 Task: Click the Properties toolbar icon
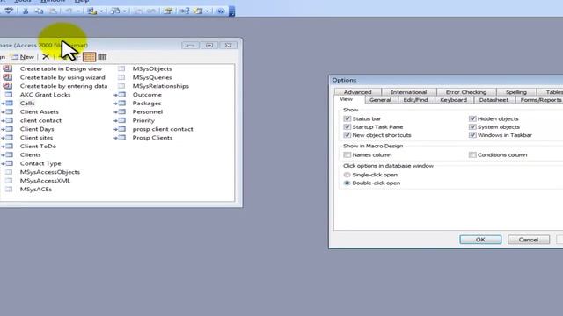(168, 11)
